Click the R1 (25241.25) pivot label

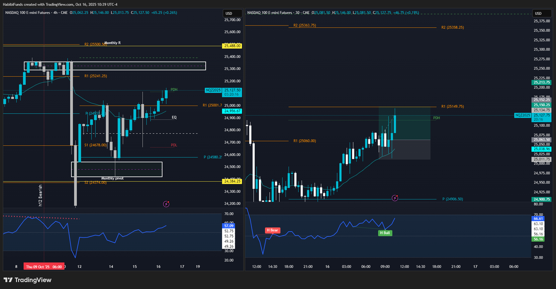point(95,76)
